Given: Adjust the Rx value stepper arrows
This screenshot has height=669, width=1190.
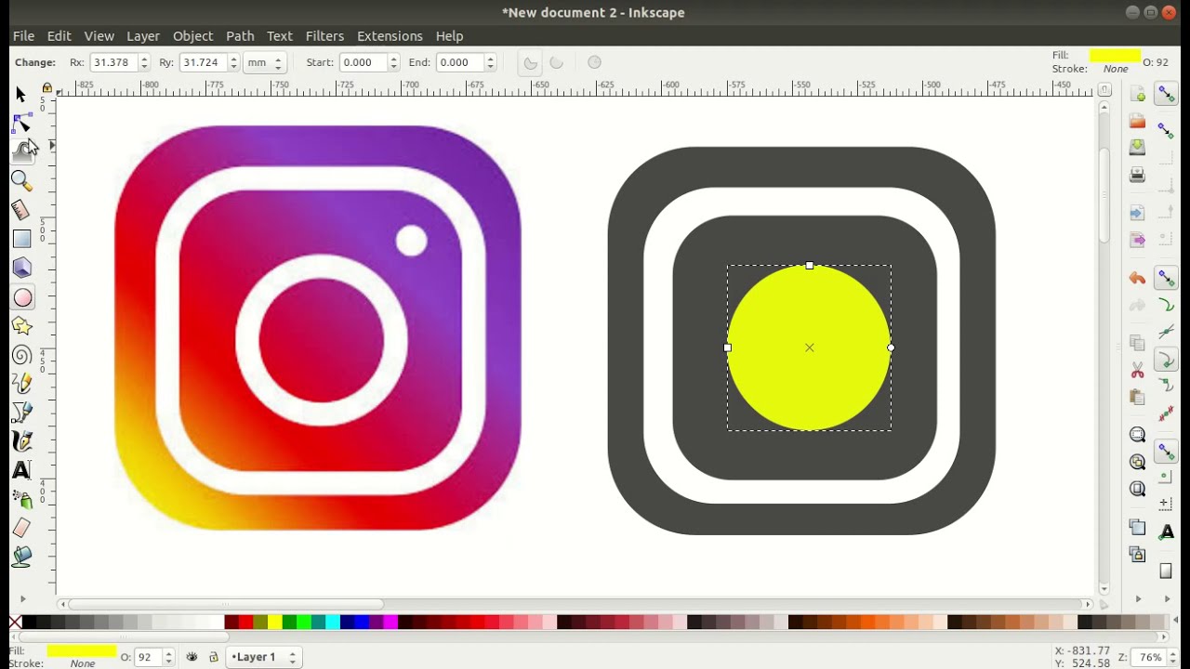Looking at the screenshot, I should pyautogui.click(x=144, y=62).
